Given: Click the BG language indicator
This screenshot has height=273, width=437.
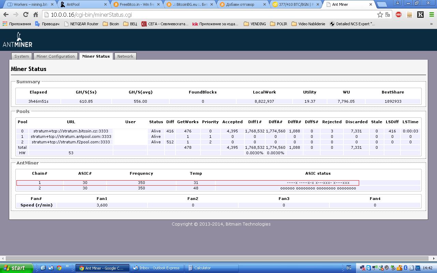Looking at the screenshot, I should (349, 268).
